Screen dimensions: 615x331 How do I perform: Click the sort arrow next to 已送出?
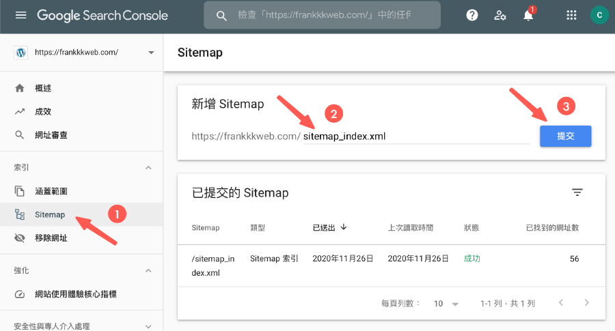pos(344,227)
